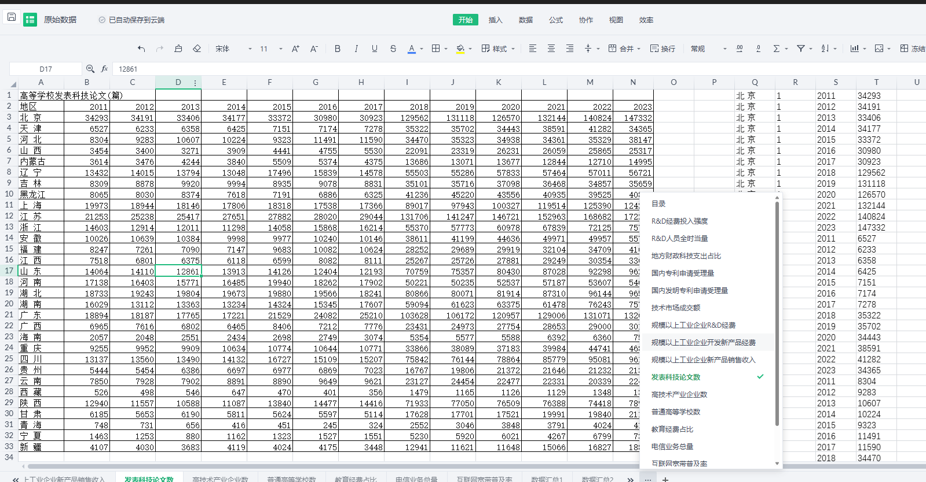This screenshot has height=482, width=926.
Task: Open the 样式 styles dropdown
Action: coord(498,49)
